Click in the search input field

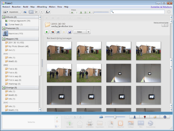(x=138, y=12)
